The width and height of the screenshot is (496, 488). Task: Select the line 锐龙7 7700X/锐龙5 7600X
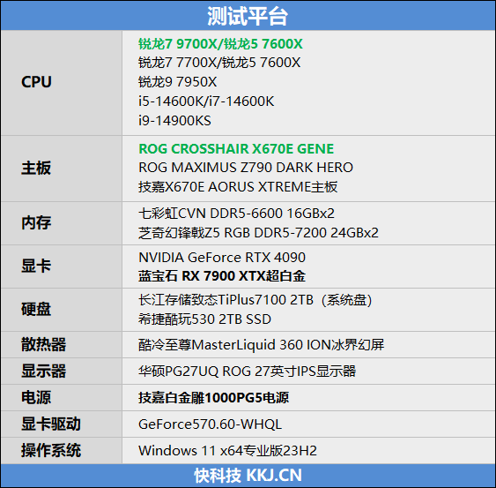[x=219, y=63]
